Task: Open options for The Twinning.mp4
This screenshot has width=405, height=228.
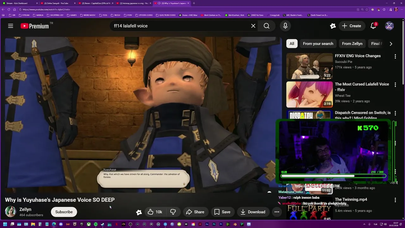Action: (x=395, y=200)
